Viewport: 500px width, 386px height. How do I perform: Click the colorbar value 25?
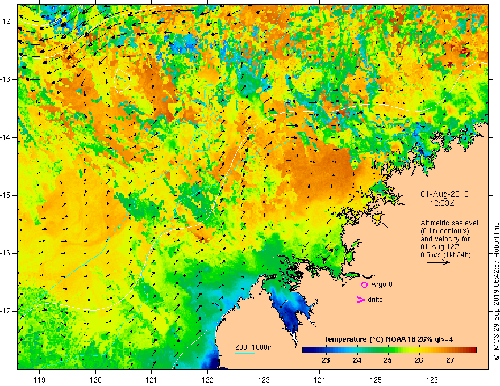click(388, 360)
